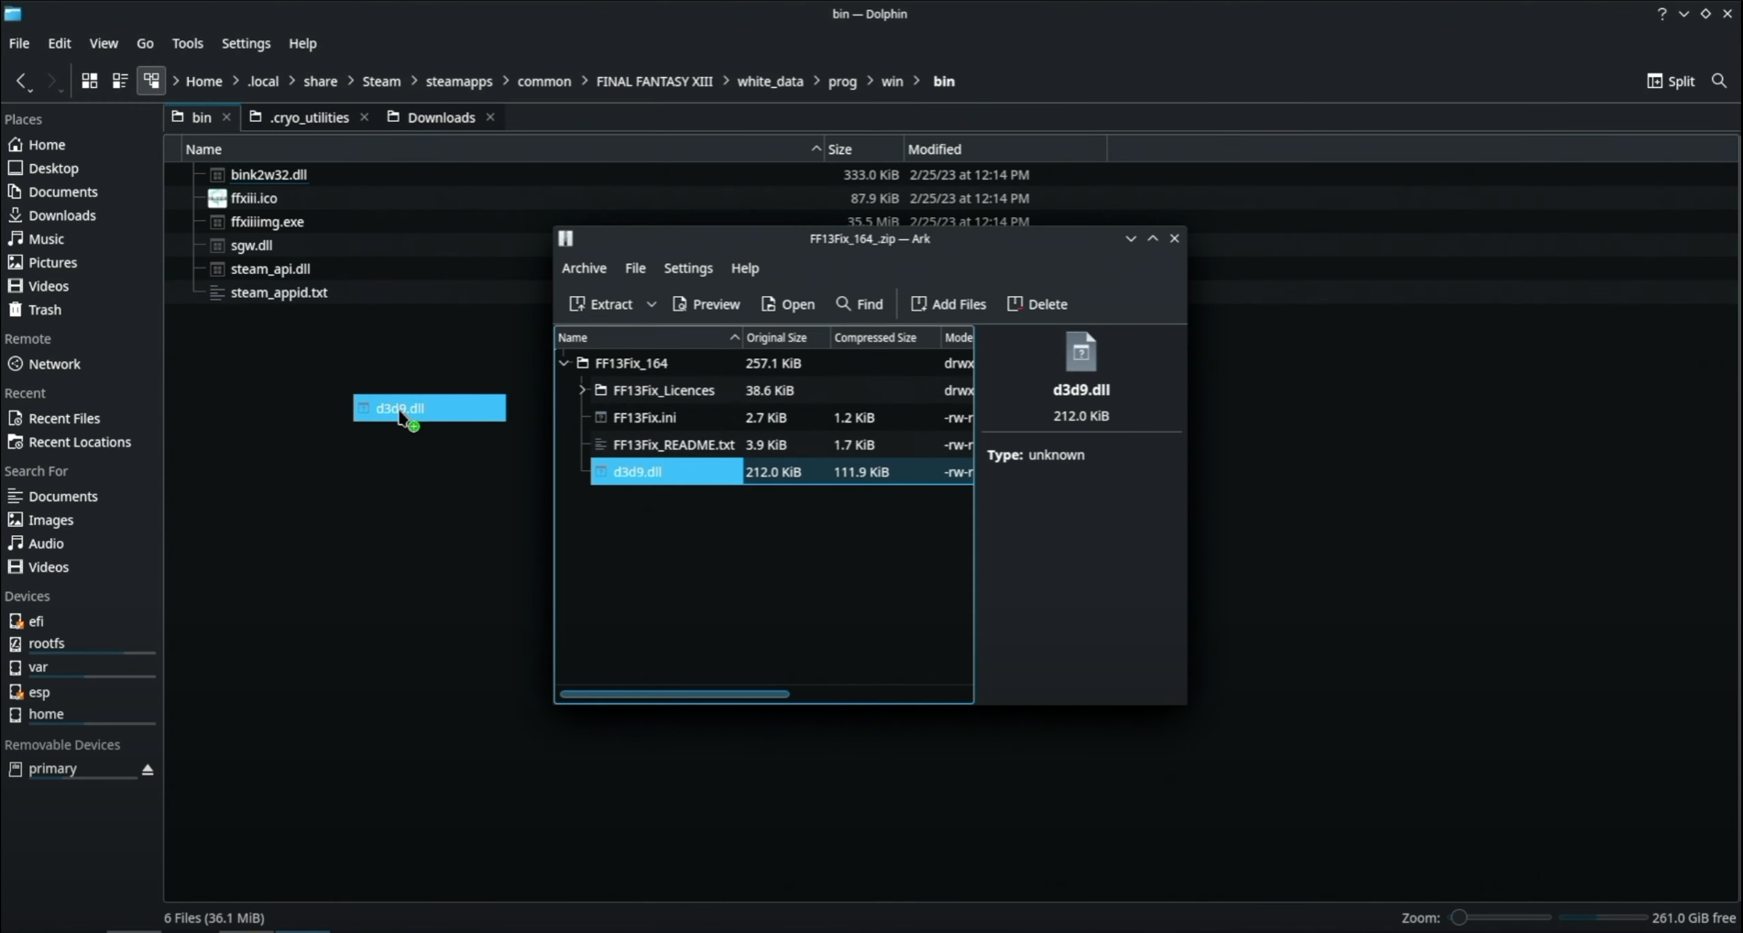Open the Extract dropdown arrow
The width and height of the screenshot is (1743, 933).
click(x=652, y=304)
